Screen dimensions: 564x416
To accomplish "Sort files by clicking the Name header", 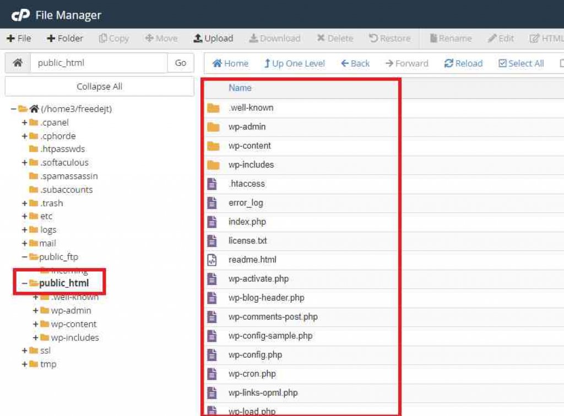I will [241, 88].
